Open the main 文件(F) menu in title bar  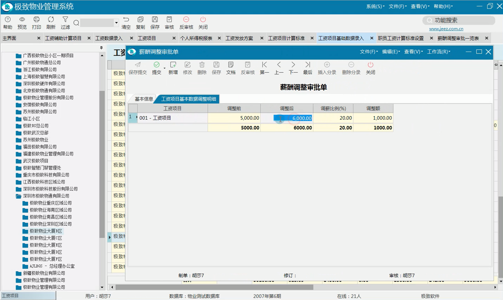coord(398,6)
